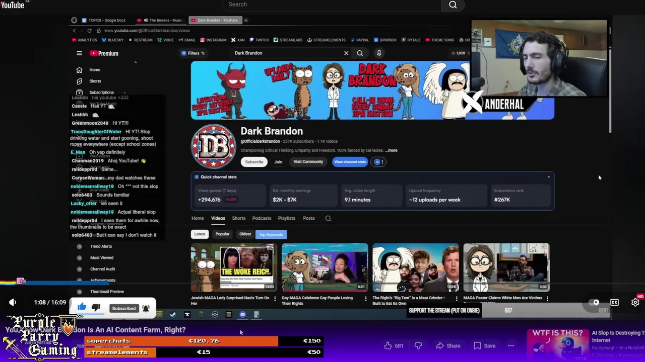Click the Dark Brandon search field
645x362 pixels.
coord(287,53)
